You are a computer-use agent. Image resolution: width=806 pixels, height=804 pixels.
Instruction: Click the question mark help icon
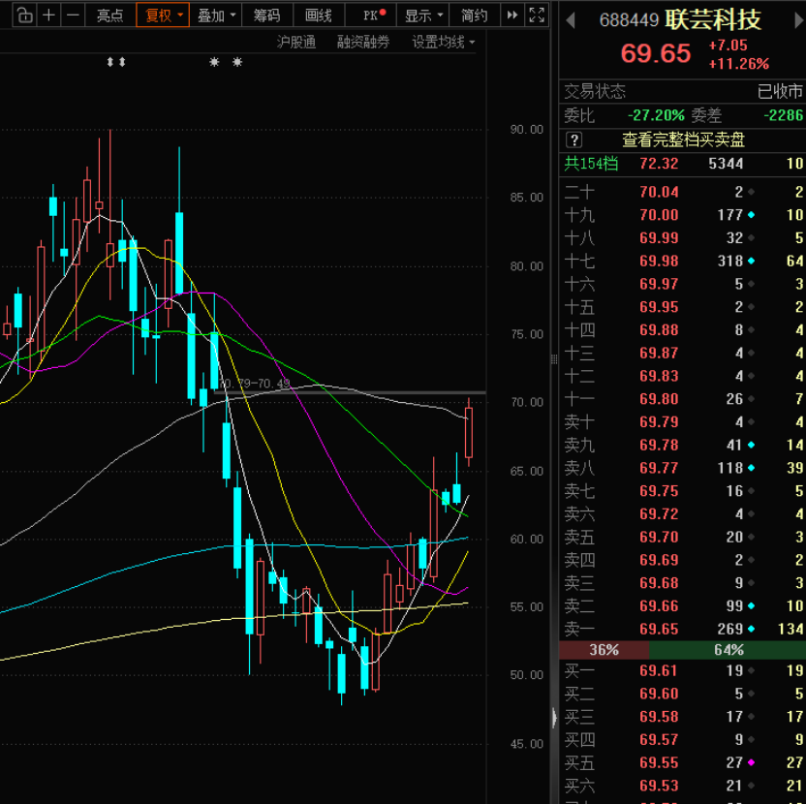coord(574,139)
